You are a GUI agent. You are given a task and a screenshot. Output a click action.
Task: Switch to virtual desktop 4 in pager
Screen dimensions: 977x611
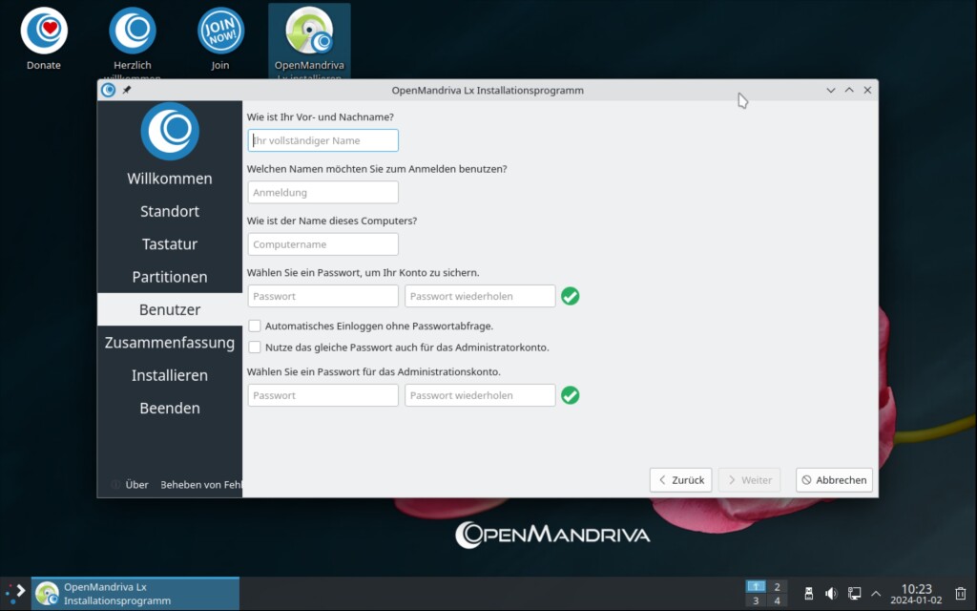[x=777, y=601]
